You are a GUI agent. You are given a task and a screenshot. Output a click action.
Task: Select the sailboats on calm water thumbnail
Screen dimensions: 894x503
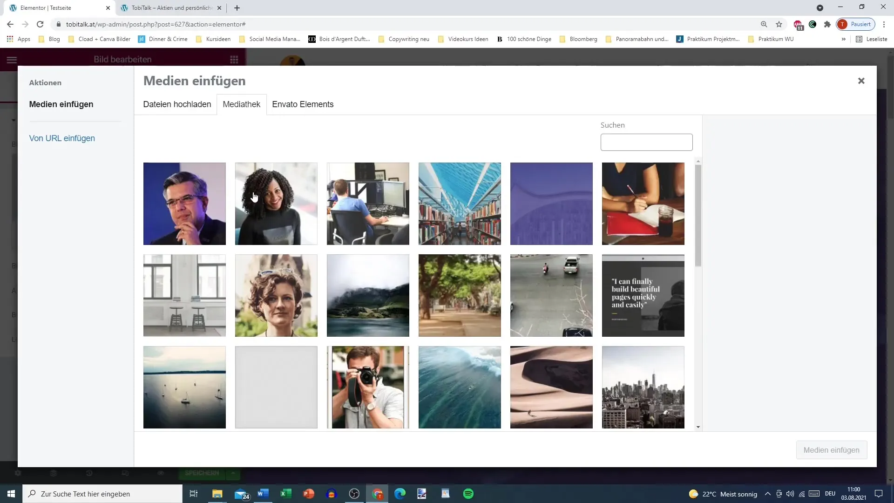coord(184,387)
